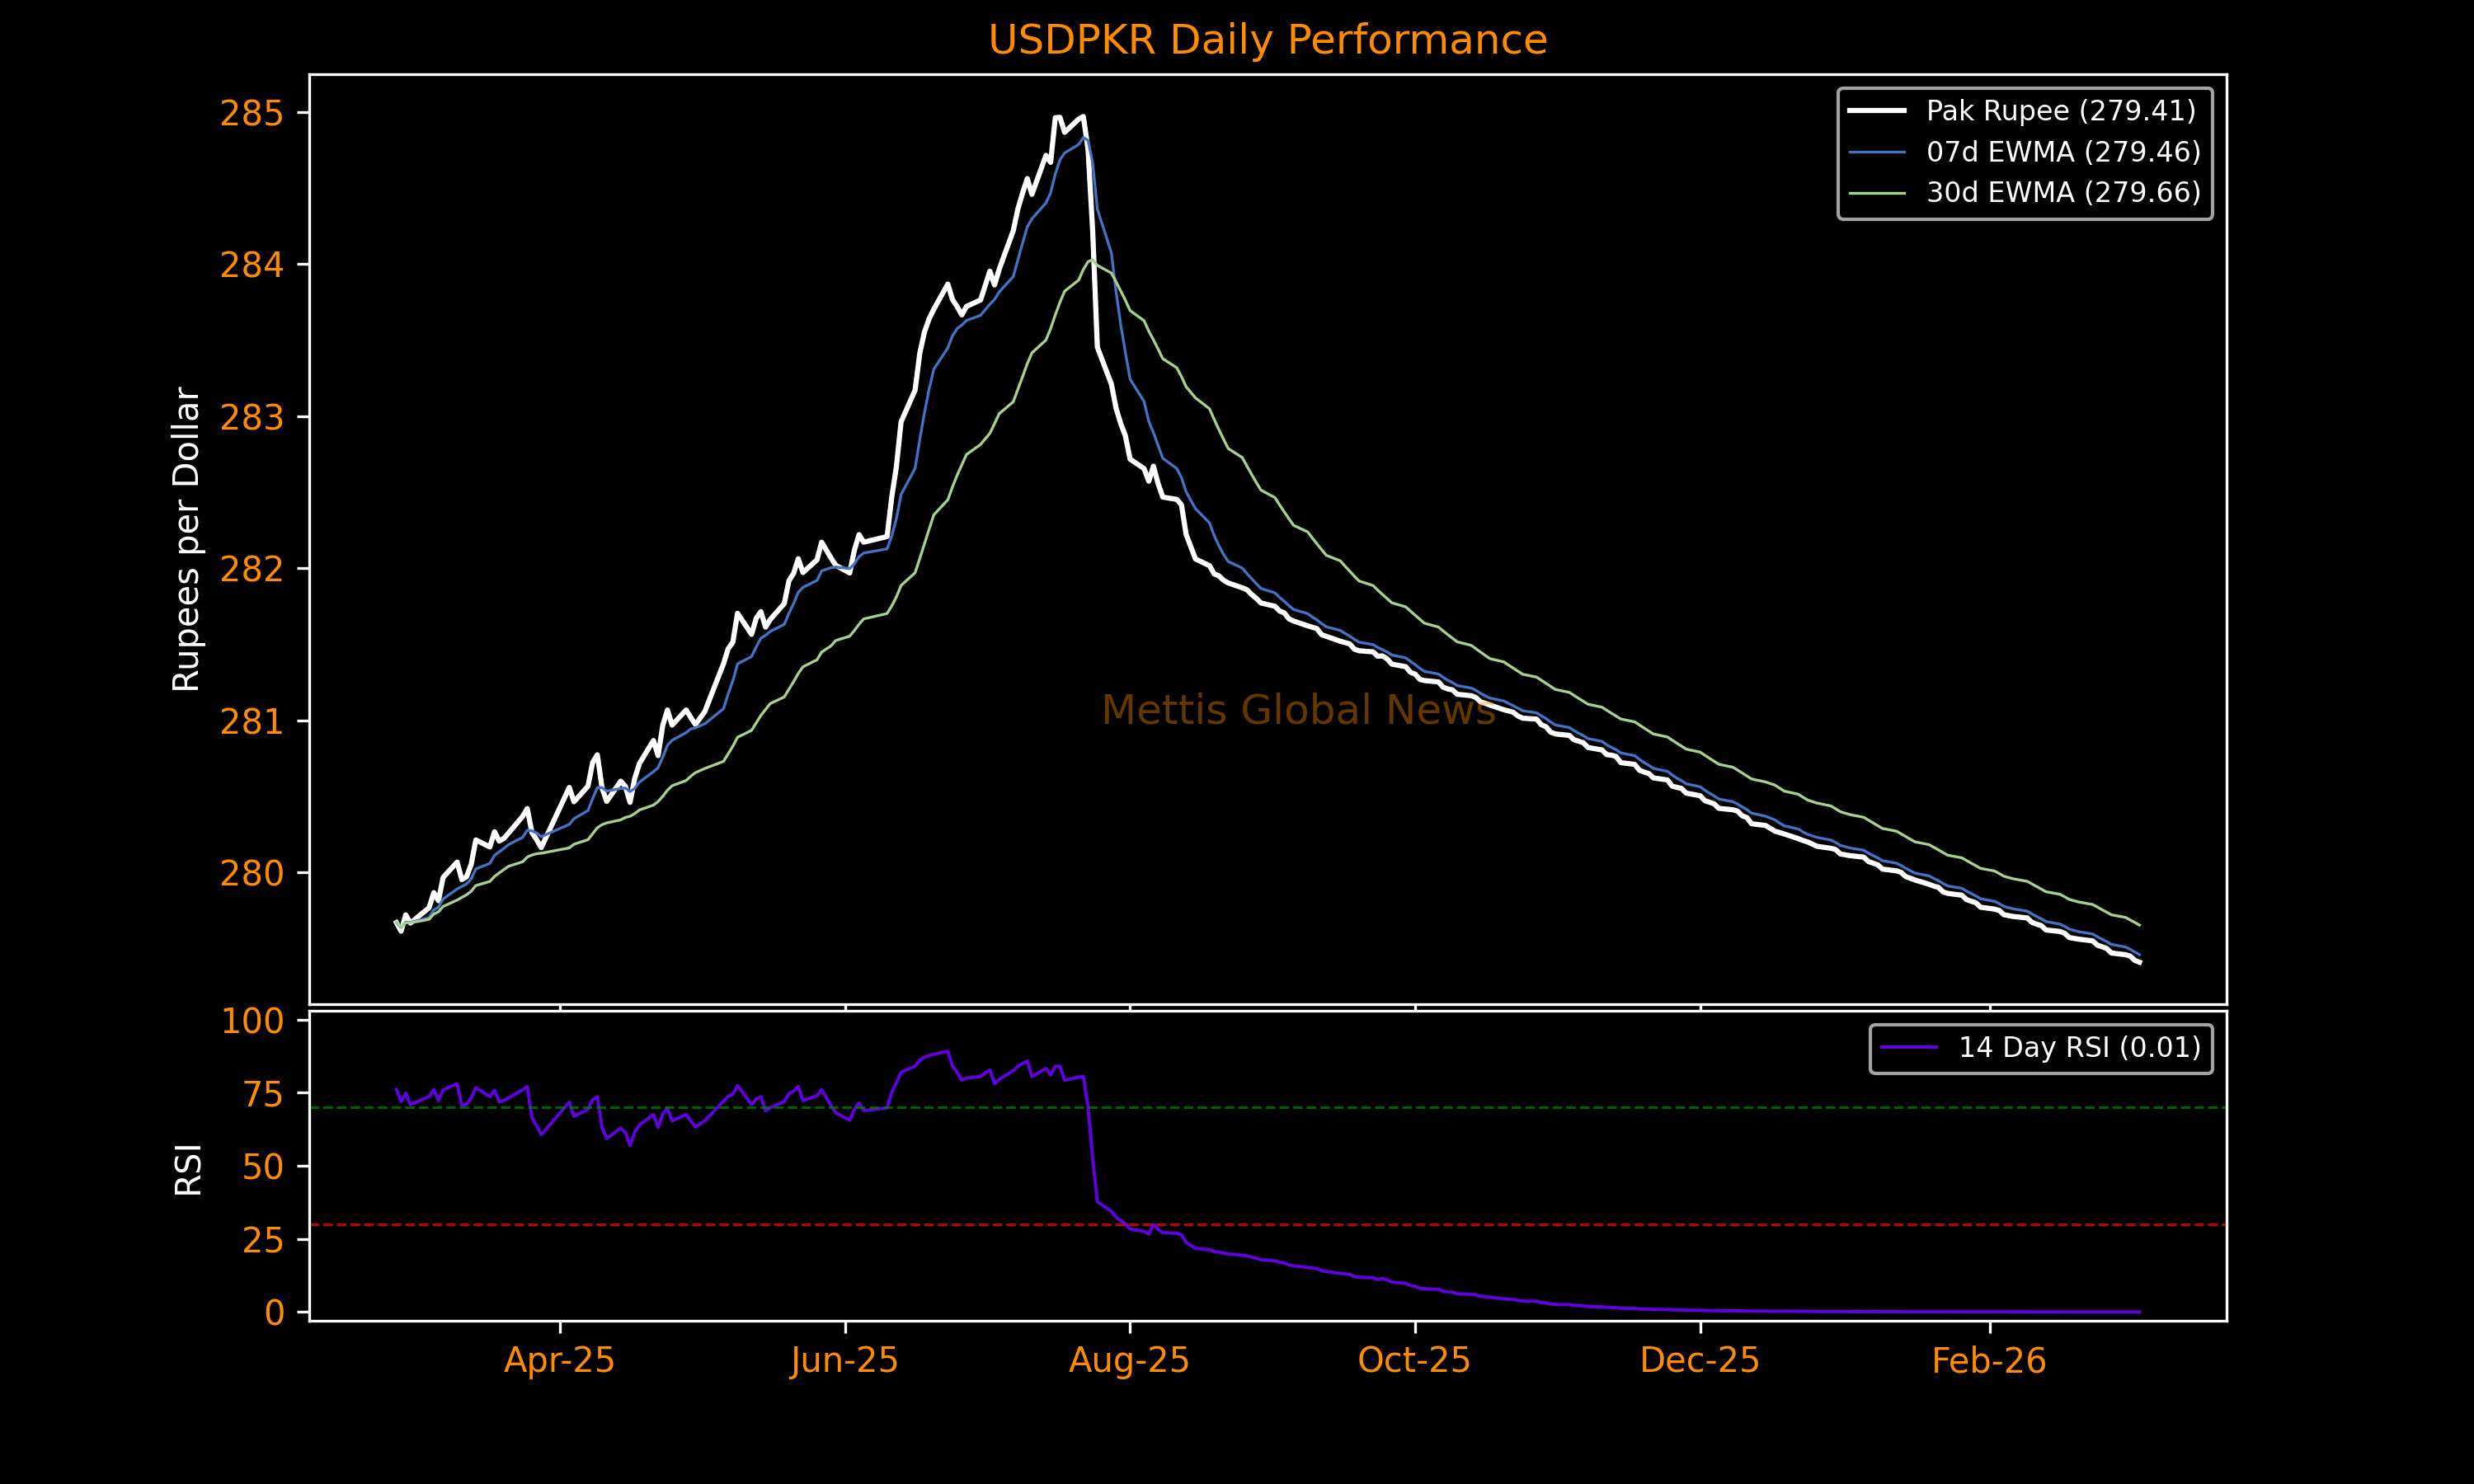Click the Pak Rupee legend entry
2474x1484 pixels.
click(2061, 111)
